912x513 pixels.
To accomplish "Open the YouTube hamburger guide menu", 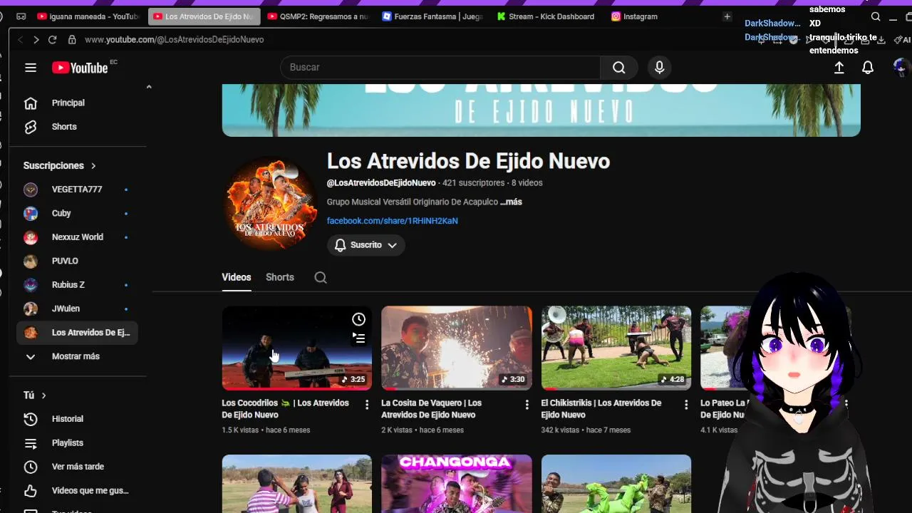I will [30, 68].
